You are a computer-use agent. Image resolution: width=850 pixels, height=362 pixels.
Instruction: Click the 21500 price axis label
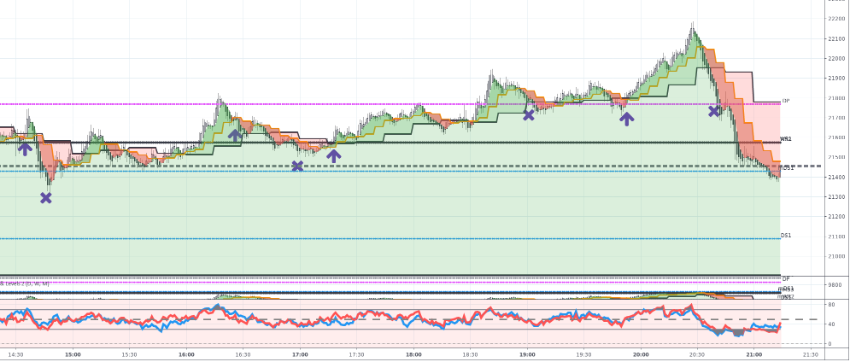pos(837,157)
